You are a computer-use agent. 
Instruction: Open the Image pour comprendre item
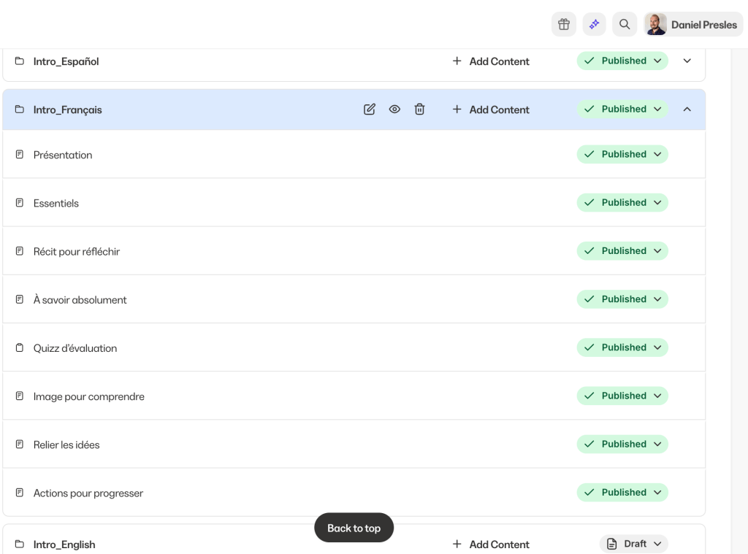coord(89,396)
